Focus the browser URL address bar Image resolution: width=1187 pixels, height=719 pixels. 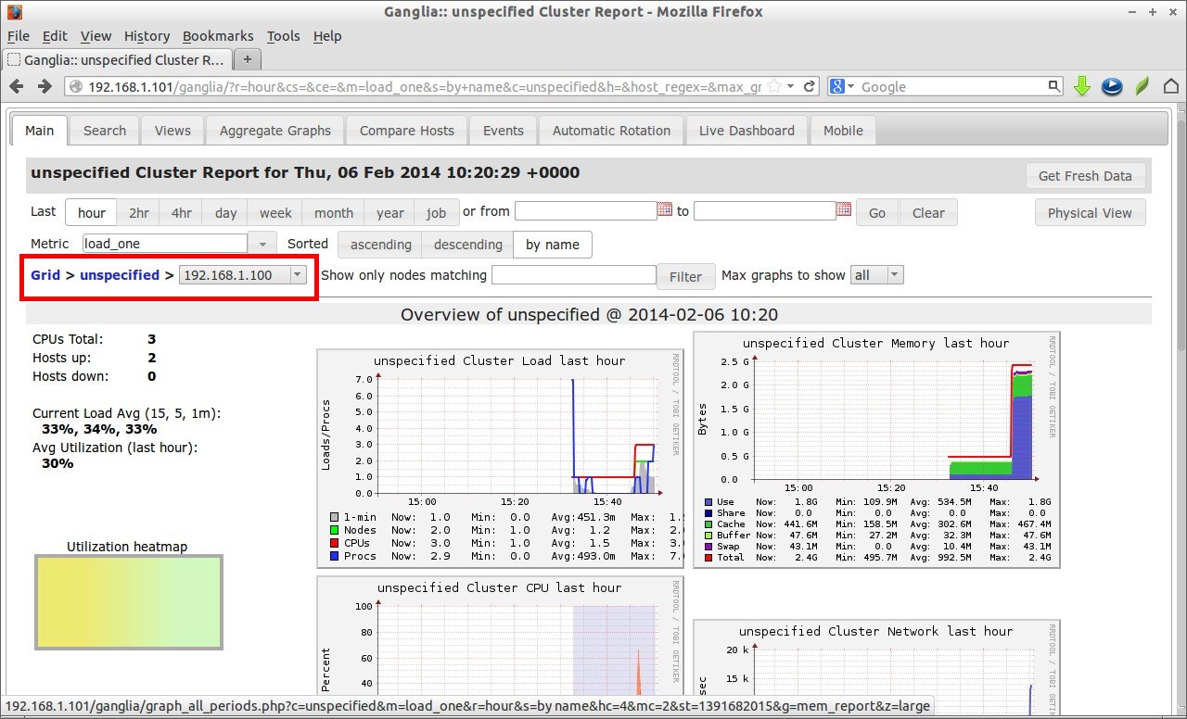click(x=424, y=86)
